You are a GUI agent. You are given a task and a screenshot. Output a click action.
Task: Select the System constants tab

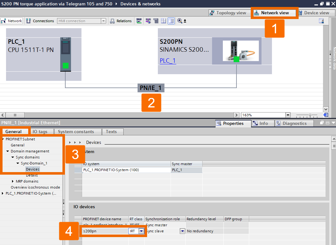[x=78, y=132]
